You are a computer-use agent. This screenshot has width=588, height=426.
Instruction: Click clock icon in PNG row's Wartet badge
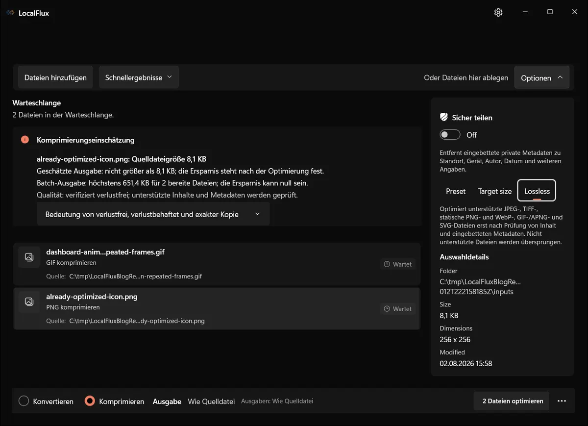[x=387, y=309]
